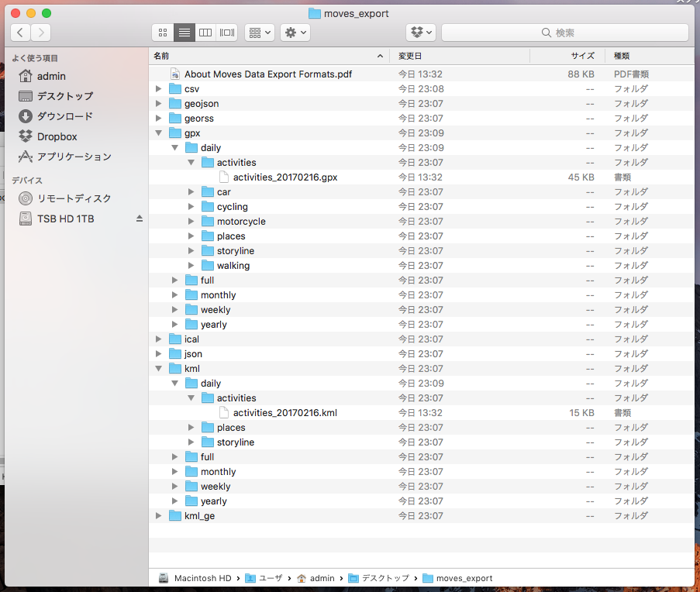Select About Moves Data Export Formats.pdf
700x592 pixels.
click(268, 74)
